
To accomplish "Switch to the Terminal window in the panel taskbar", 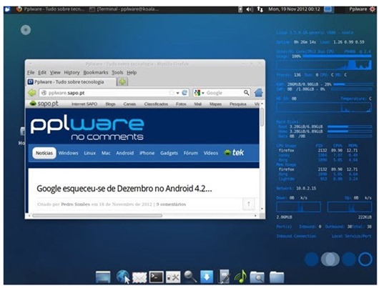I will point(124,9).
